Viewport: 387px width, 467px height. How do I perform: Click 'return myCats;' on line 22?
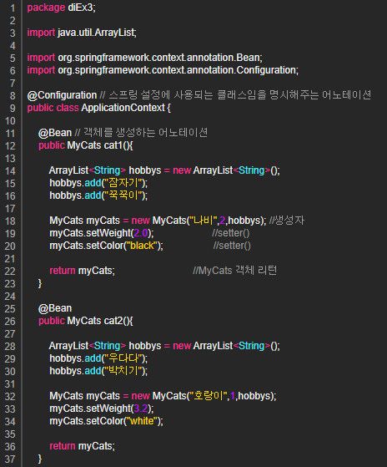point(82,271)
